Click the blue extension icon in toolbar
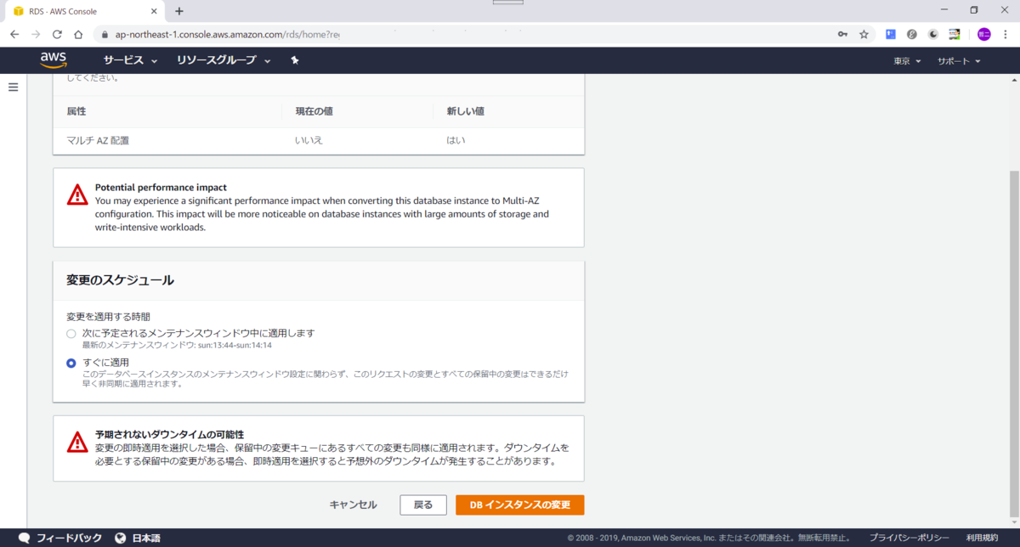1020x547 pixels. pos(891,35)
